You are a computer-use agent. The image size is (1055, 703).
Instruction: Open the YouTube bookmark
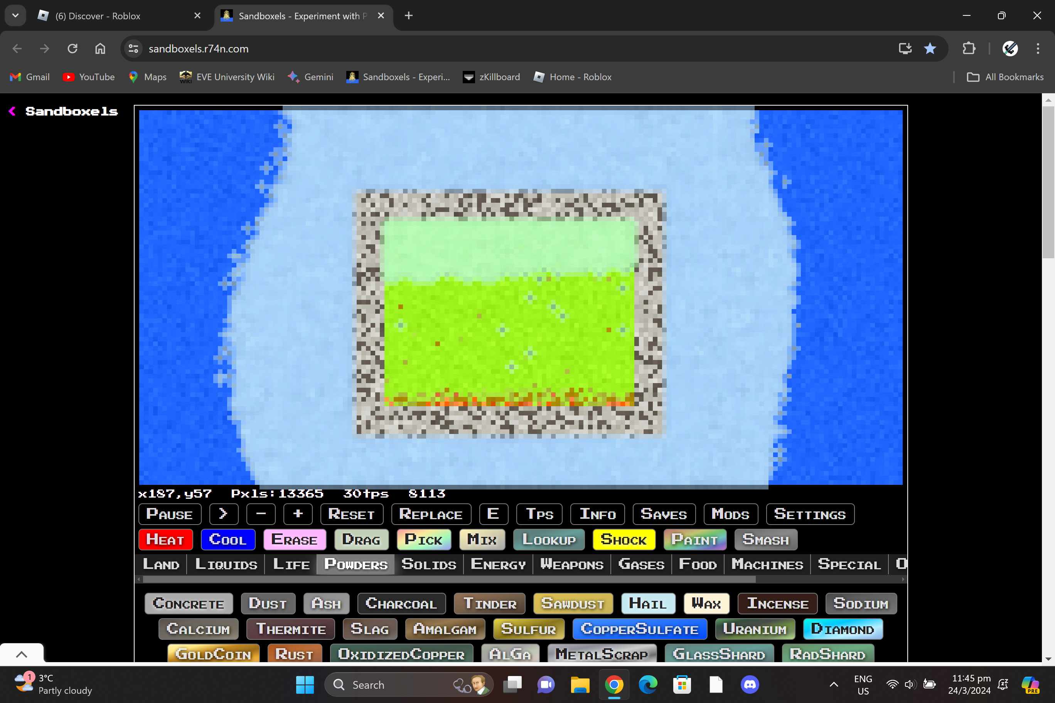tap(89, 77)
